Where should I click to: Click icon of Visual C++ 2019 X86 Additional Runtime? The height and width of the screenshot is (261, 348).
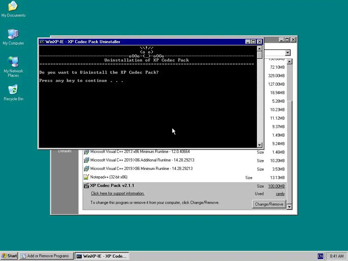click(86, 160)
